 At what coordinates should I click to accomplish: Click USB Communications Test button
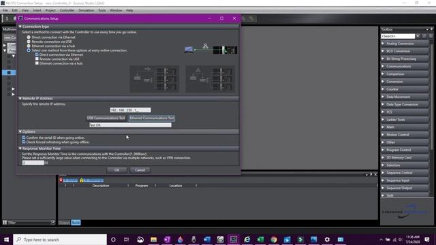106,118
